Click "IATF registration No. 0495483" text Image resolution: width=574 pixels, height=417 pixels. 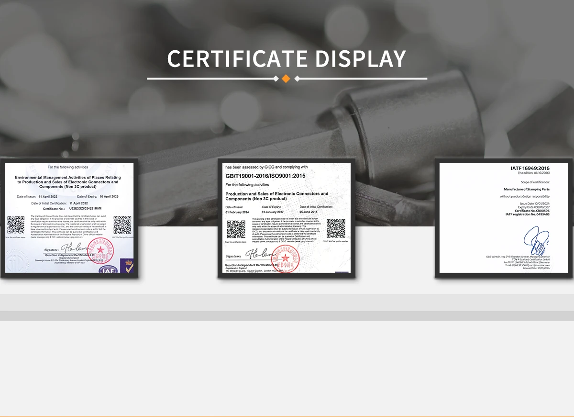[x=527, y=214]
